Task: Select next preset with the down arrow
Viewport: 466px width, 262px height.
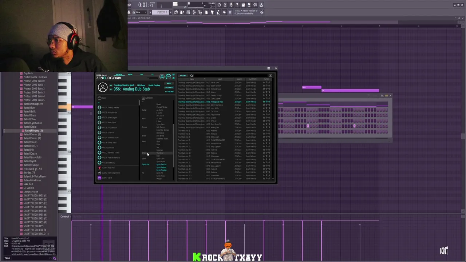Action: tap(111, 89)
